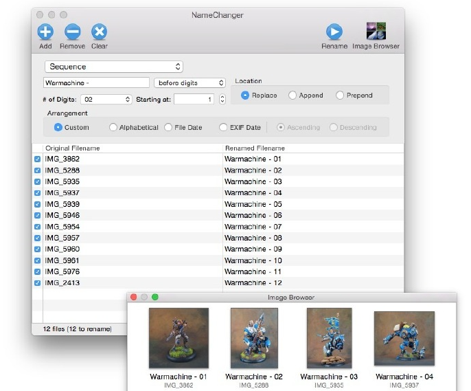Select the Append location option

[306, 96]
